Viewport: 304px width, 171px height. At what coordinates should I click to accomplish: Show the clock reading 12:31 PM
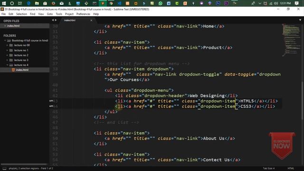point(285,3)
